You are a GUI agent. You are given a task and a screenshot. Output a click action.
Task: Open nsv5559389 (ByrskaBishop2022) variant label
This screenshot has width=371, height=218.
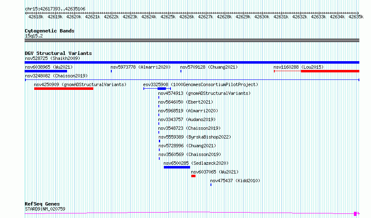[195, 137]
